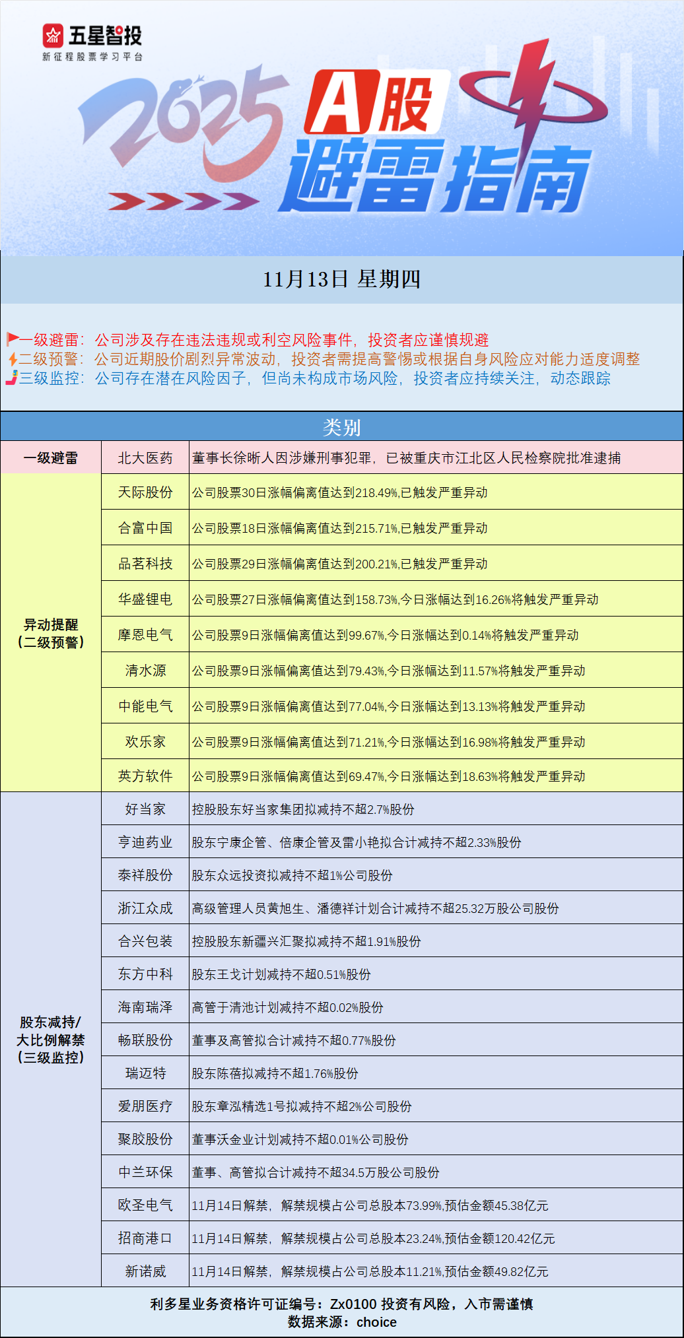Click the 涨幅偏离值达到218.49% description
Screen dimensions: 684x1338
339,492
